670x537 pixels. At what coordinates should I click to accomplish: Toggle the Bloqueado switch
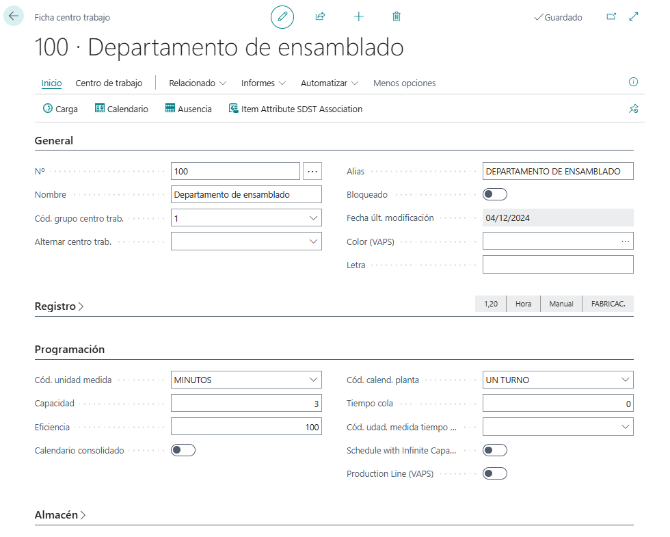coord(494,194)
